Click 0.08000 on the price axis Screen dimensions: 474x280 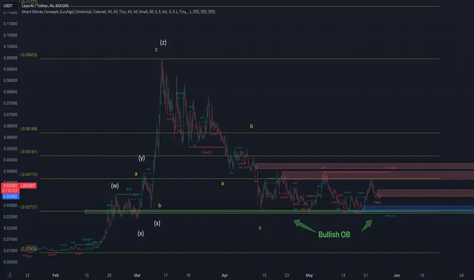(x=10, y=92)
